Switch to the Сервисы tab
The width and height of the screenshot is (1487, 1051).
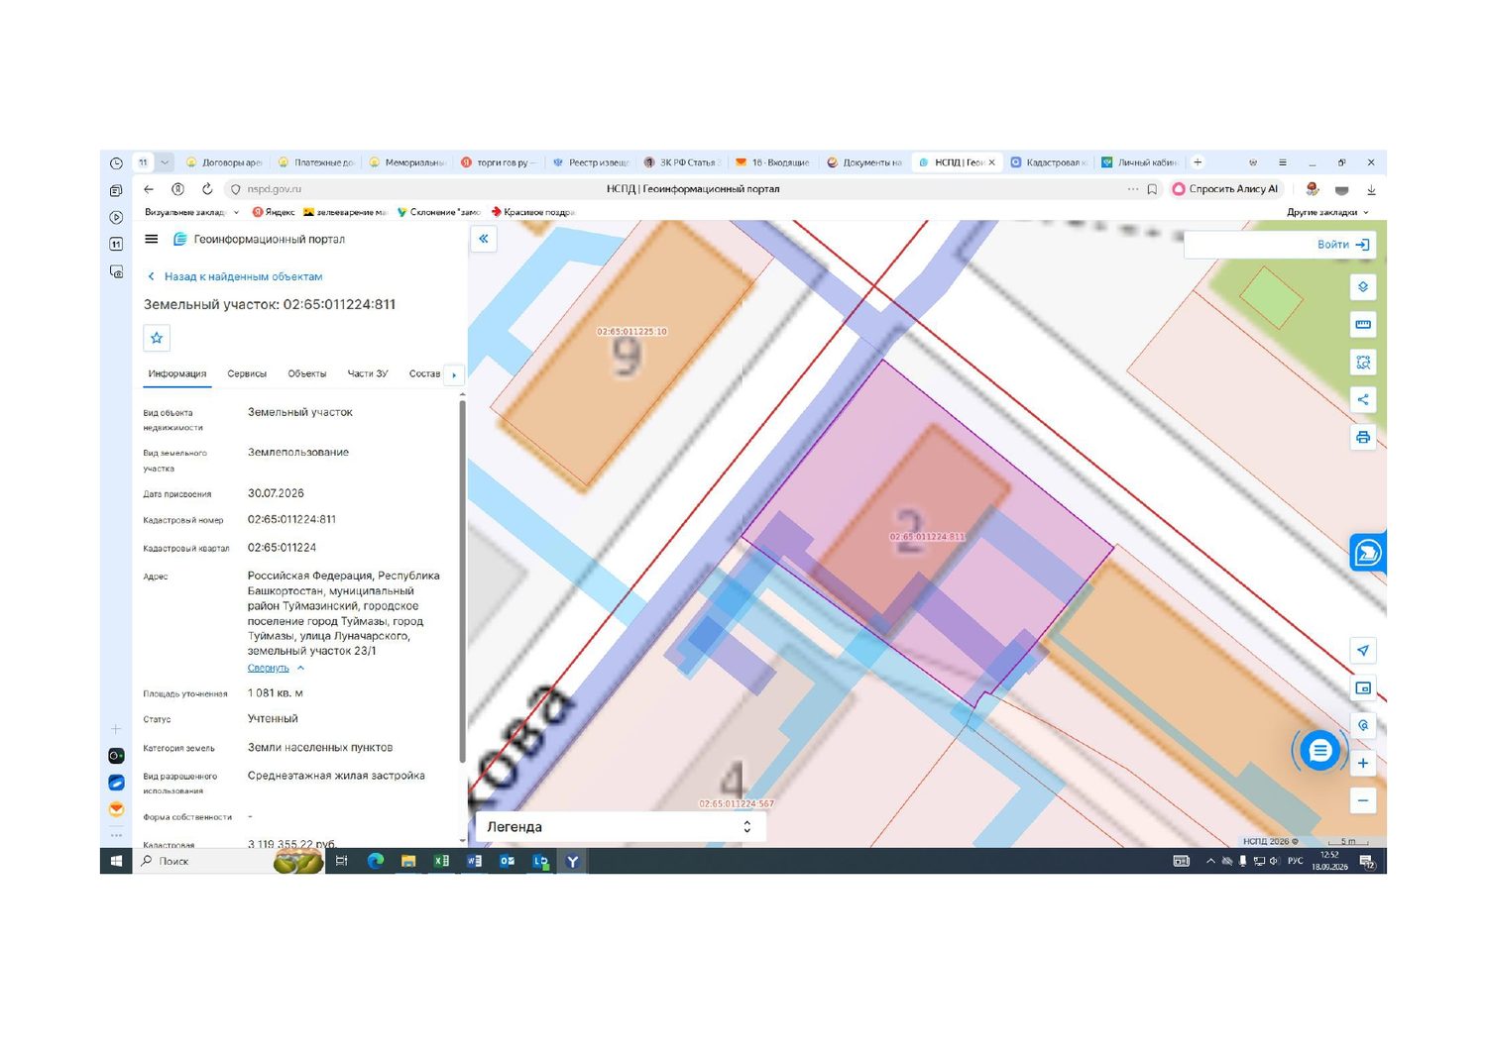pos(247,373)
